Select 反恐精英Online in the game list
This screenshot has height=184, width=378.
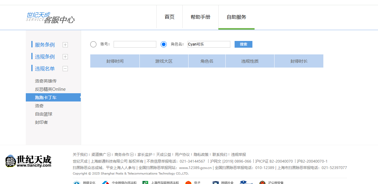50,89
